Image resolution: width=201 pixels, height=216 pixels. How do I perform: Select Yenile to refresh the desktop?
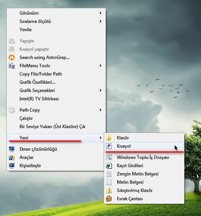(x=56, y=30)
